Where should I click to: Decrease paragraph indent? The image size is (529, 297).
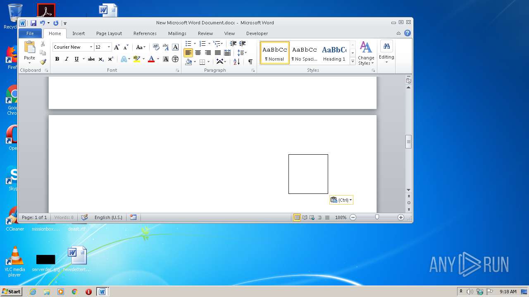click(233, 43)
